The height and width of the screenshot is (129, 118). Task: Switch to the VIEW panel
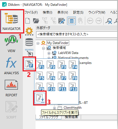(11, 44)
